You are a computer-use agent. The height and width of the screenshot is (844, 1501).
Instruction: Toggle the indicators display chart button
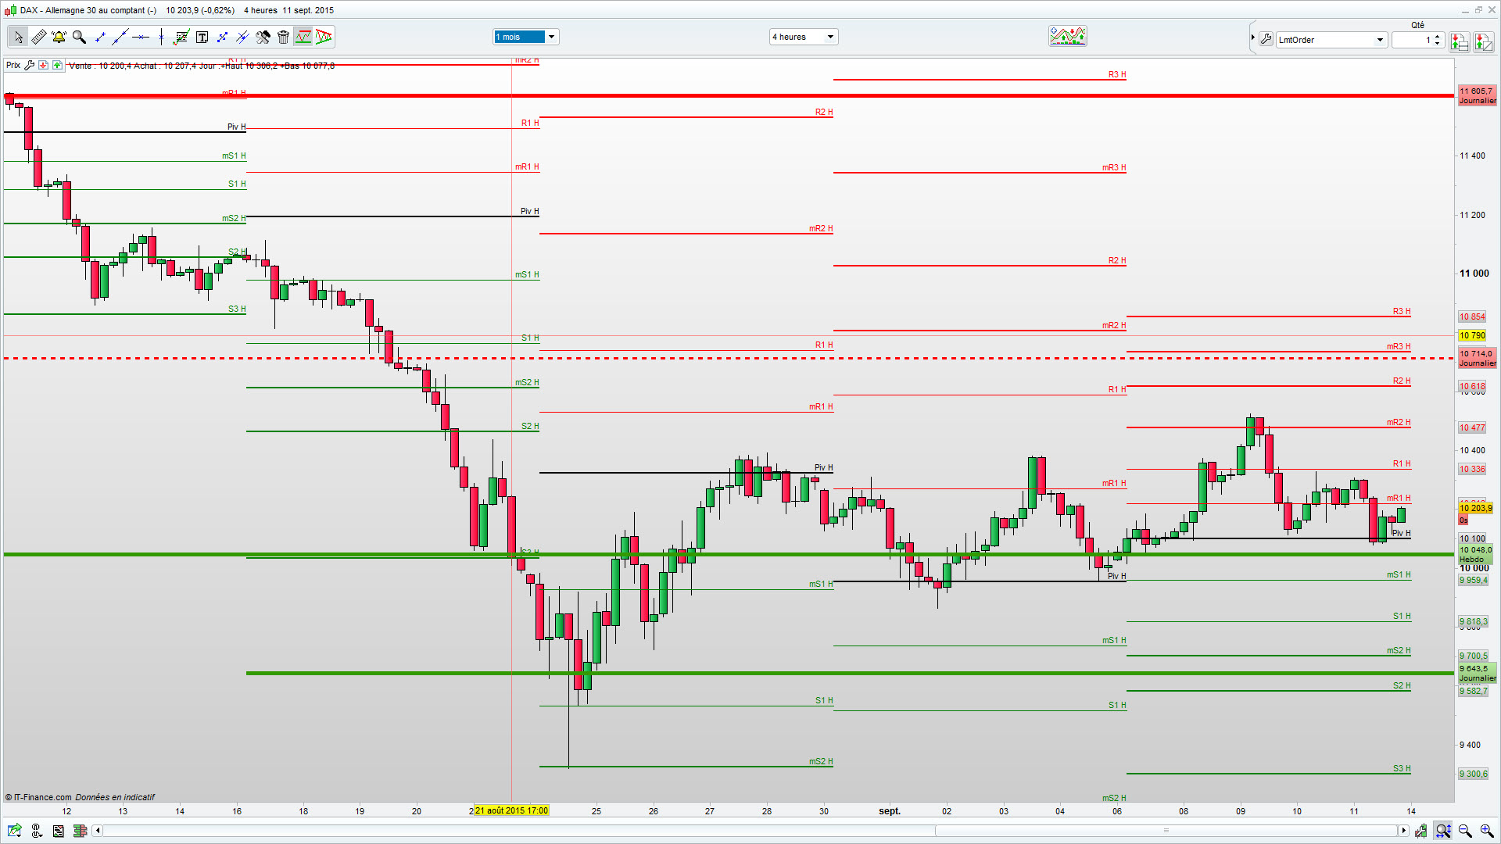[303, 37]
